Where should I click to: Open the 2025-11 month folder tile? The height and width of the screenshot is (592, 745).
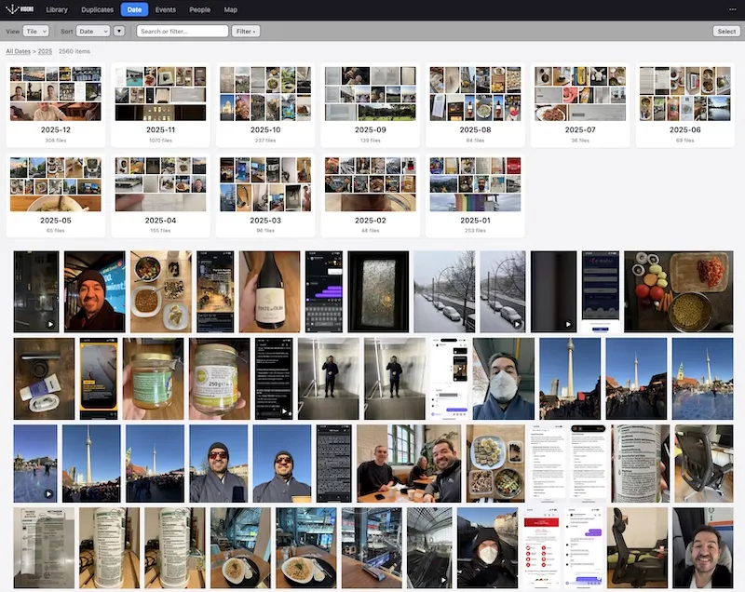(x=160, y=105)
